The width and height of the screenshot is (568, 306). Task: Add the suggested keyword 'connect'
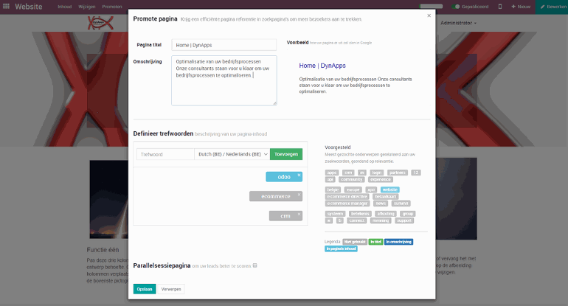point(357,220)
